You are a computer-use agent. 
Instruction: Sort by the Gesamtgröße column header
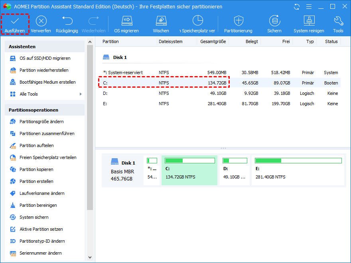click(213, 41)
